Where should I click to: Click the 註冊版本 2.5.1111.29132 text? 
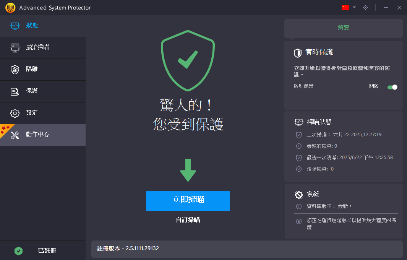[x=128, y=248]
